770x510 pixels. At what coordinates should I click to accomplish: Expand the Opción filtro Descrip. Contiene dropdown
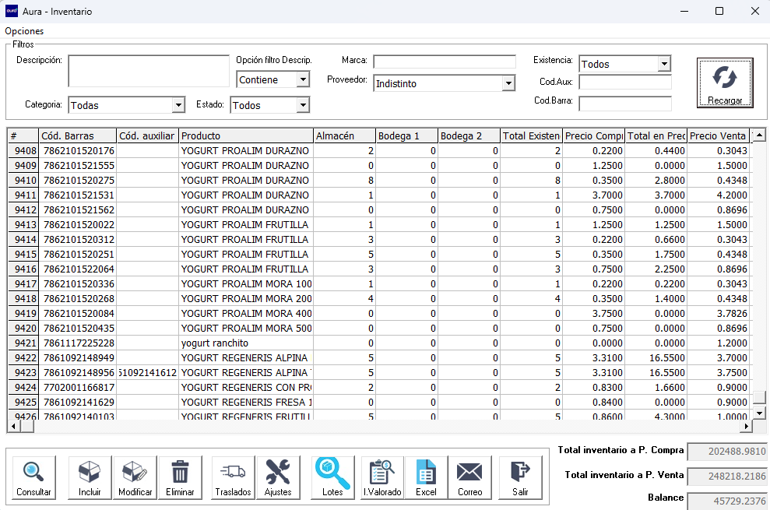coord(303,79)
